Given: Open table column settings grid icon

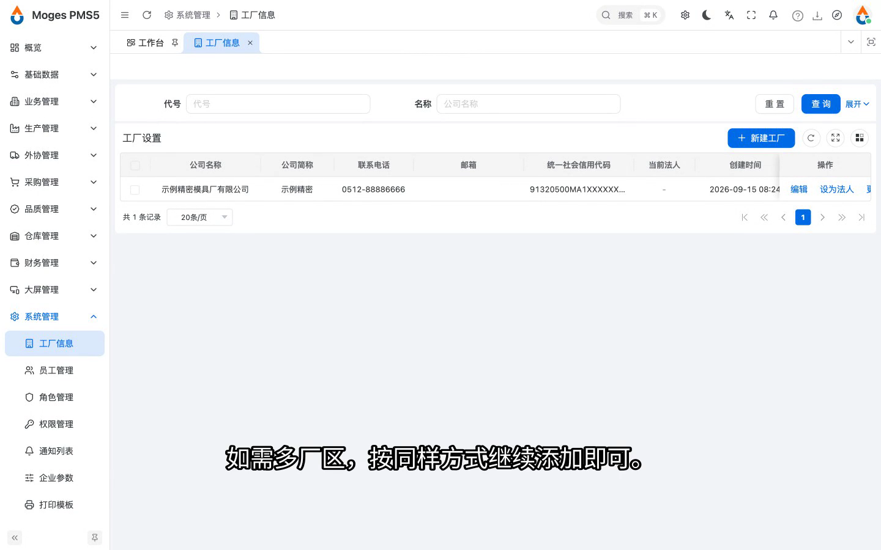Looking at the screenshot, I should [x=860, y=138].
